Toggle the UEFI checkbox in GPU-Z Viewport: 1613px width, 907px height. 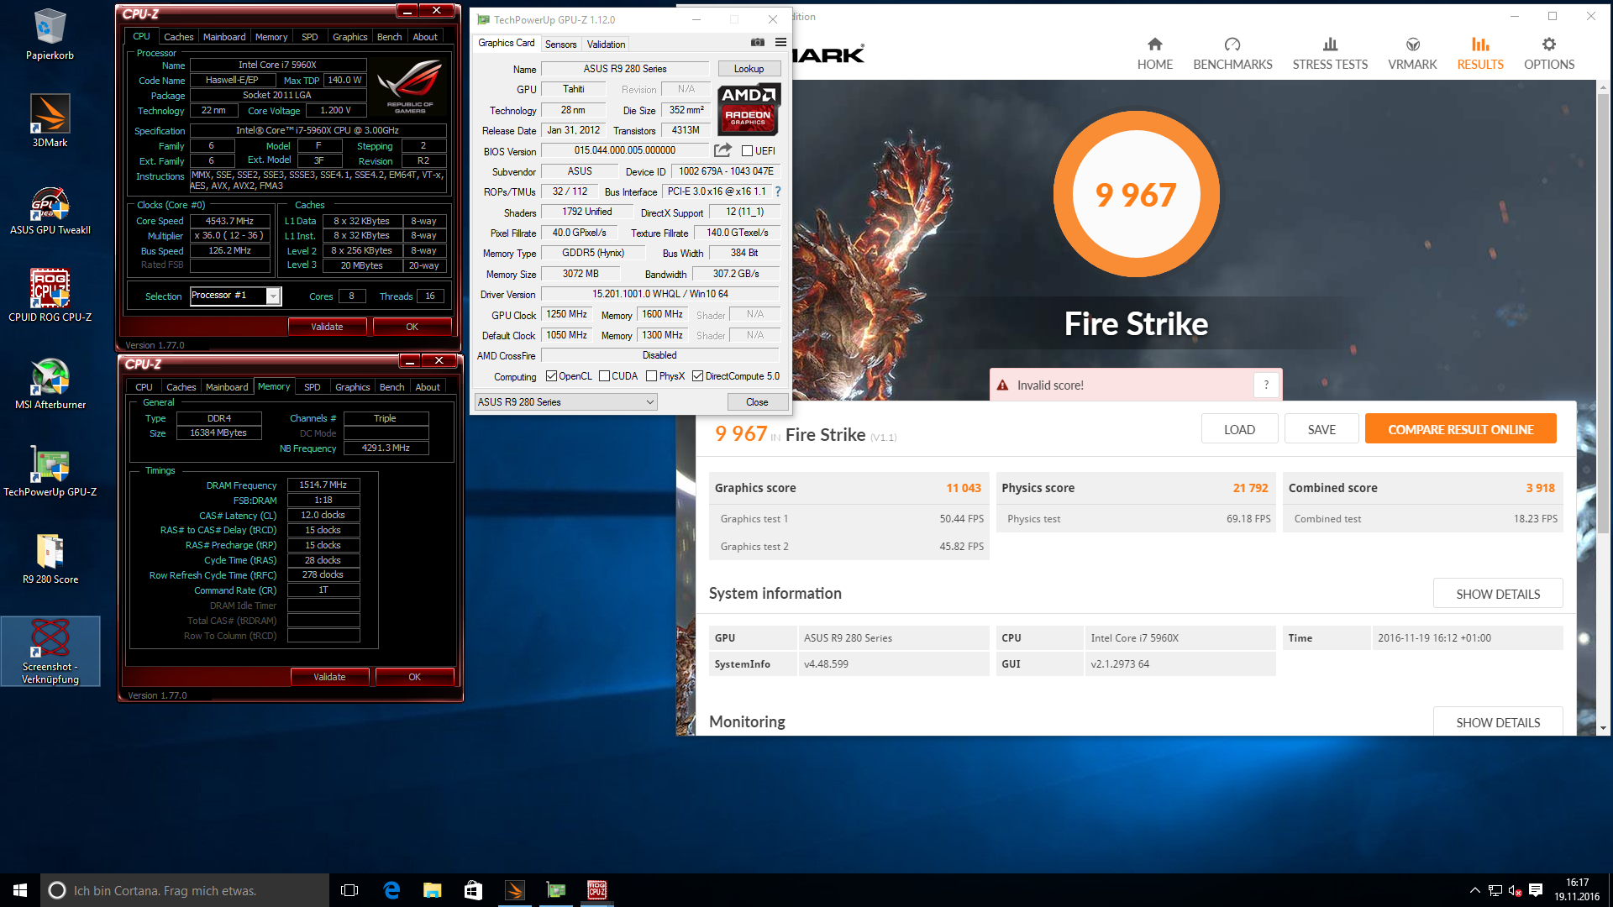(747, 151)
